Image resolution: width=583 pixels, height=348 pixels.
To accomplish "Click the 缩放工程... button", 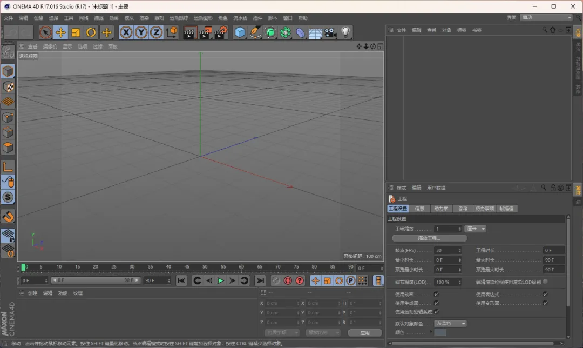I will (429, 238).
